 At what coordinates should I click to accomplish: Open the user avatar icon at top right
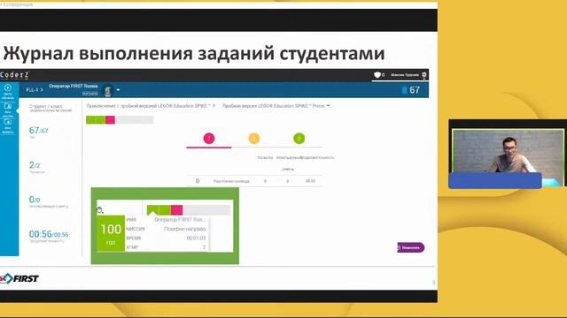point(424,75)
